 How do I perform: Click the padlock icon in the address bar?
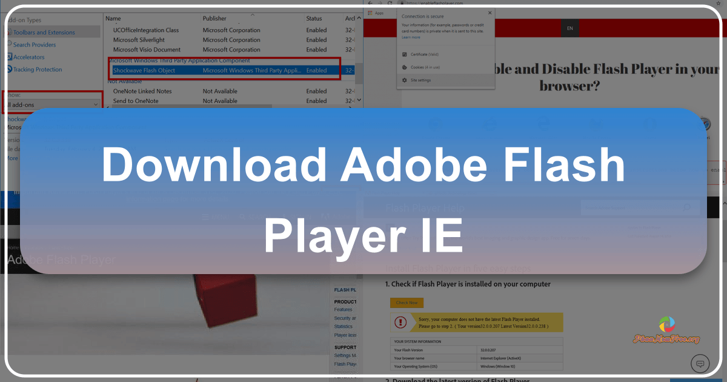402,4
